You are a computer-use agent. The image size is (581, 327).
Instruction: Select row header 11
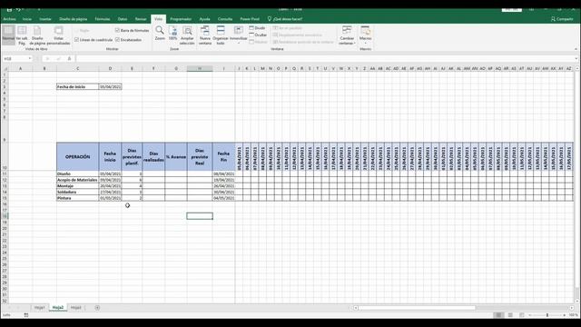5,173
